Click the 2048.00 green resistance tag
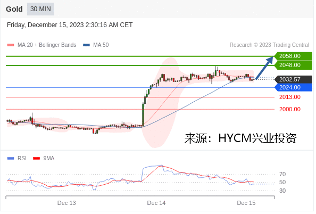Screen dimensions: 316x214 click(293, 65)
